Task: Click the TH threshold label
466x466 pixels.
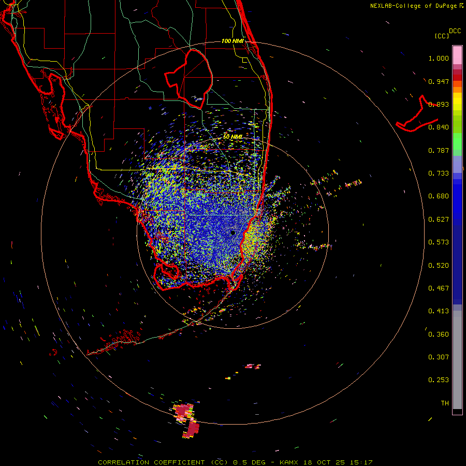Action: [x=445, y=403]
